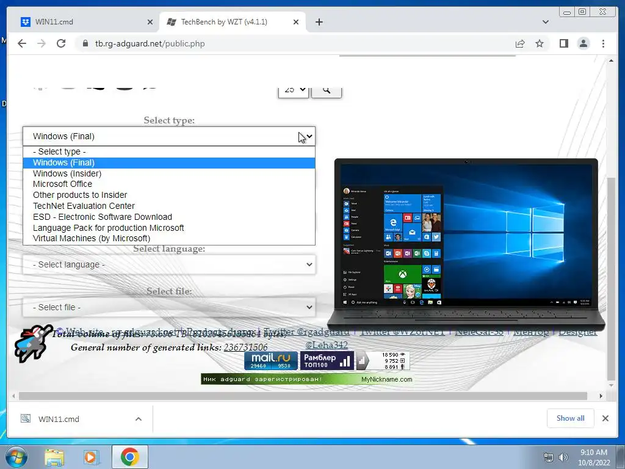Click the visitor statistics counter badge
The image size is (625, 469).
(383, 360)
